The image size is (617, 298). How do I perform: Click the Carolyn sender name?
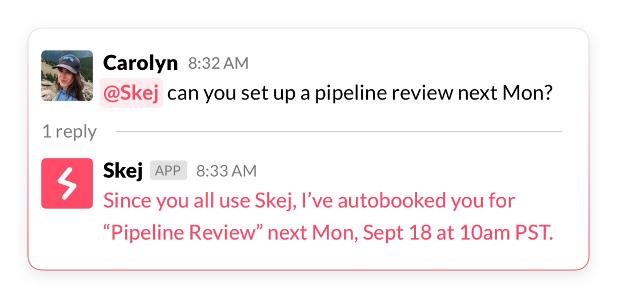point(141,63)
